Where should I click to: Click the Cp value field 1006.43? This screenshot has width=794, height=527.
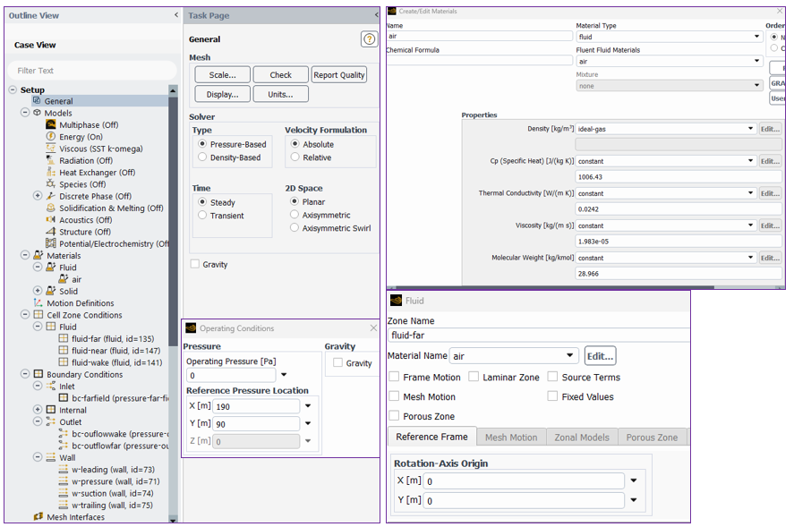tap(679, 176)
